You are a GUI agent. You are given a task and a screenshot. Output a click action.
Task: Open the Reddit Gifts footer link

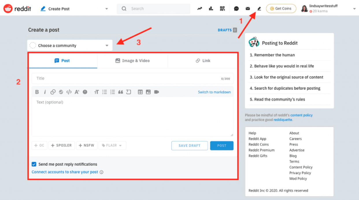coord(258,156)
